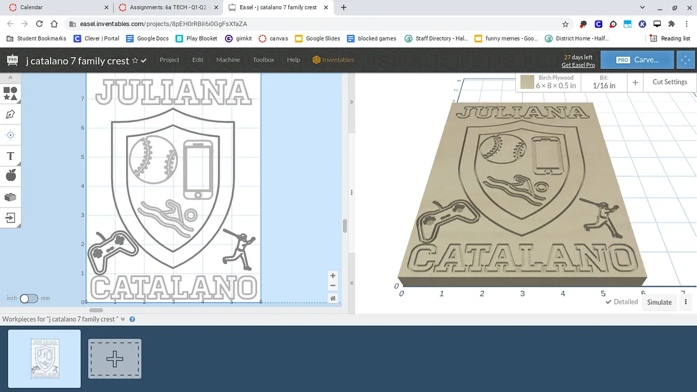The height and width of the screenshot is (392, 697).
Task: Open the Help menu
Action: (293, 60)
